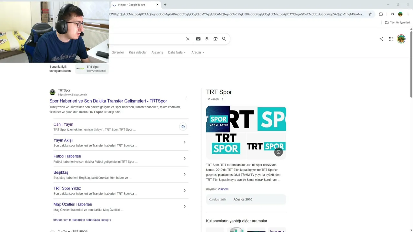Click the history icon beside Canlı Yayın
This screenshot has height=232, width=413.
(183, 127)
